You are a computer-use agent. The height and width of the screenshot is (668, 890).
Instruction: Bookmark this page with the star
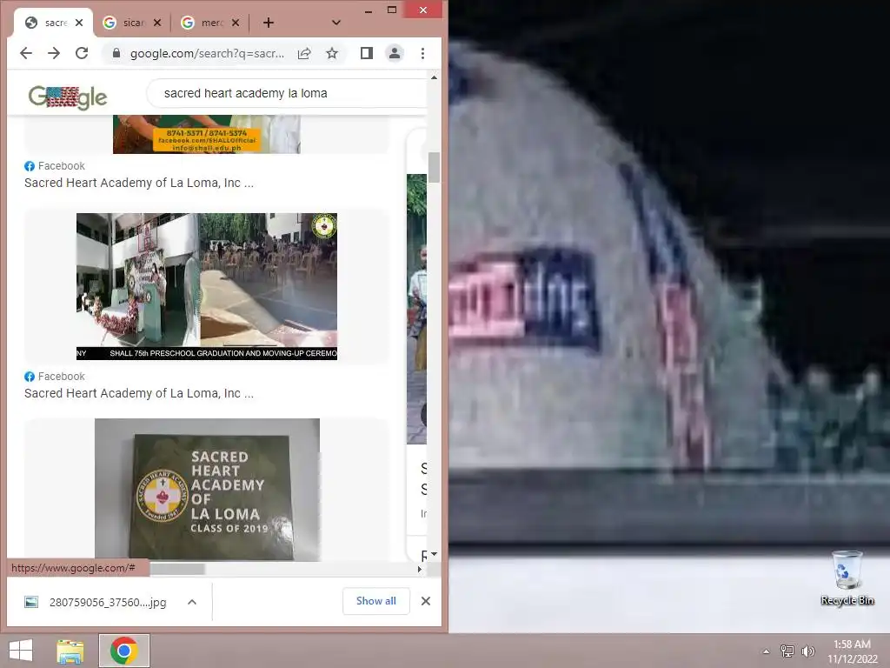click(332, 53)
